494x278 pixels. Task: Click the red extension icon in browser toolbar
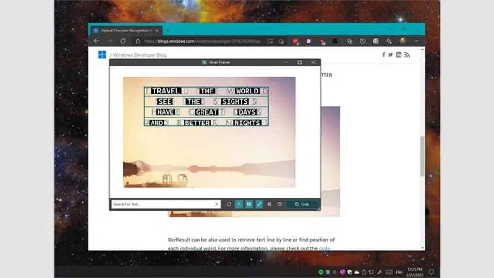pos(295,41)
